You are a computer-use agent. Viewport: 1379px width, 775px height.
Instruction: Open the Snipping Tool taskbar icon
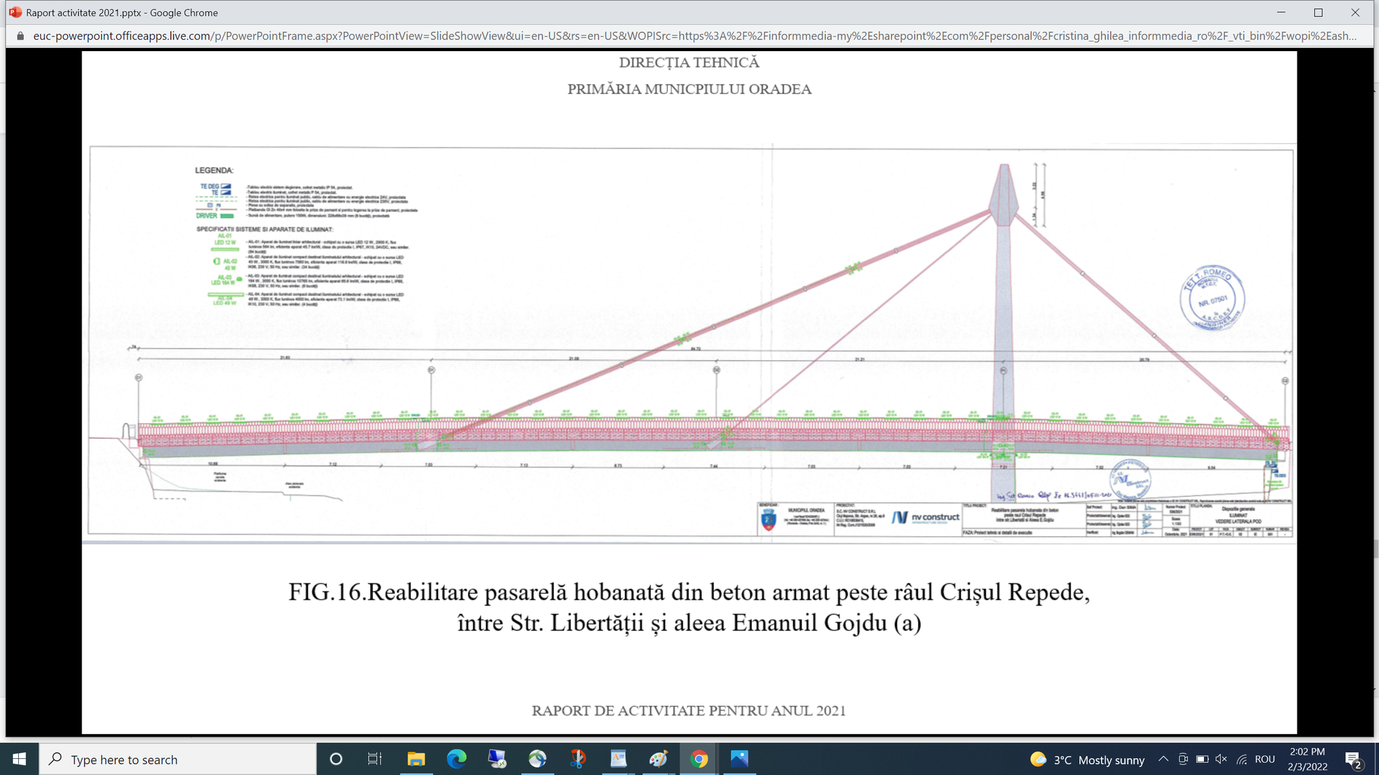578,760
